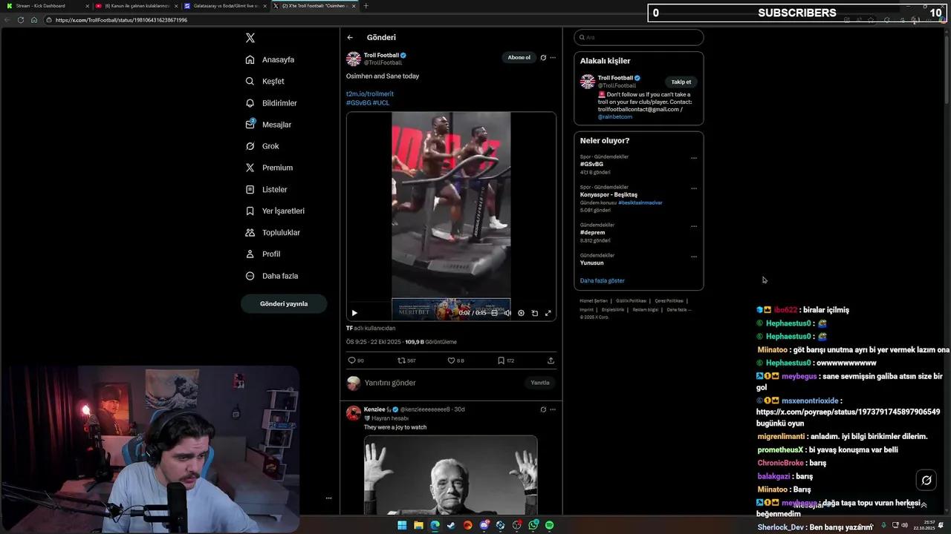Open Listeler in the sidebar

tap(266, 189)
